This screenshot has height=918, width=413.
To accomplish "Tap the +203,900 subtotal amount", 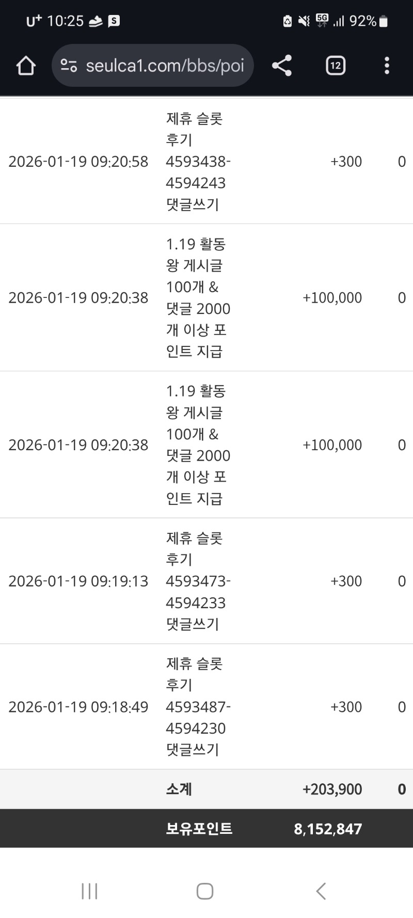I will [x=332, y=789].
